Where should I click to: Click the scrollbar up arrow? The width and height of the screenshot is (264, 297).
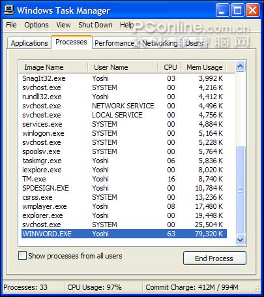tap(240, 67)
